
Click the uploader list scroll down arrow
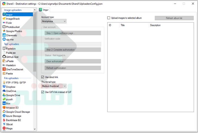click(x=35, y=129)
